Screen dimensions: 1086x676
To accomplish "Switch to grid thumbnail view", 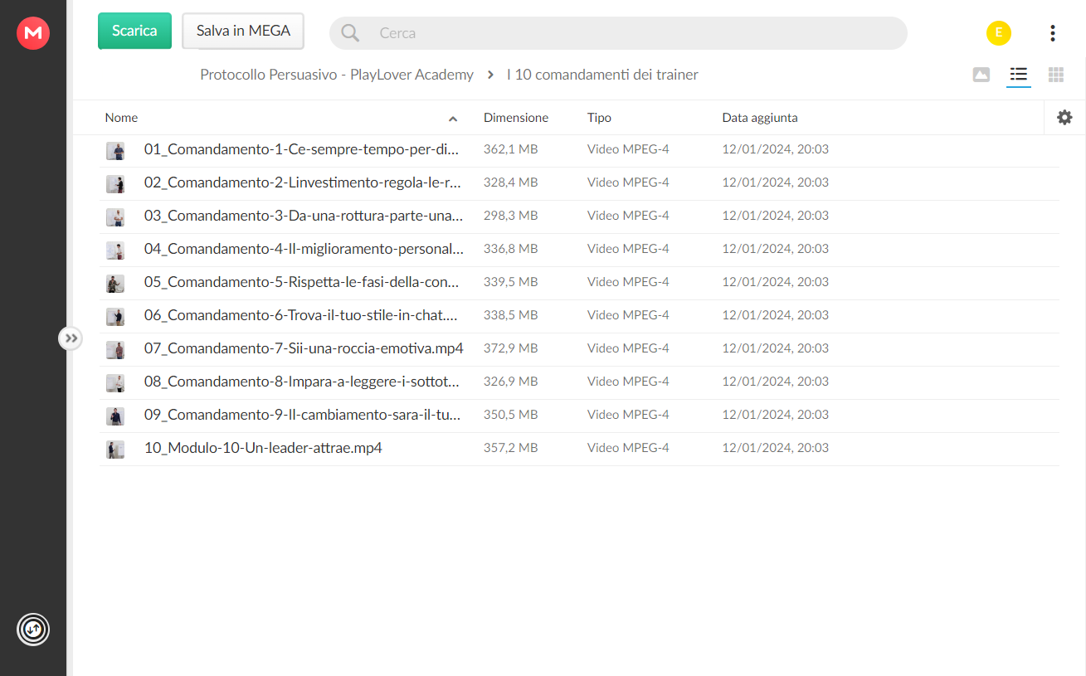I will click(1056, 75).
